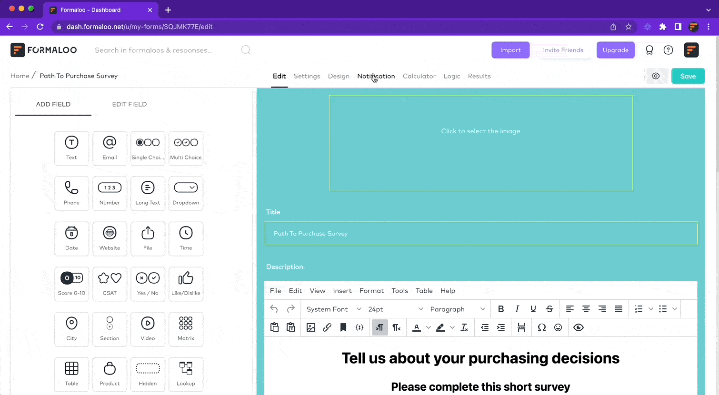This screenshot has height=395, width=719.
Task: Insert a link in the description
Action: tap(327, 327)
